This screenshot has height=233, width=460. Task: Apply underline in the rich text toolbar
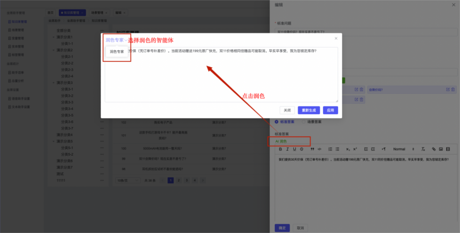pos(295,149)
